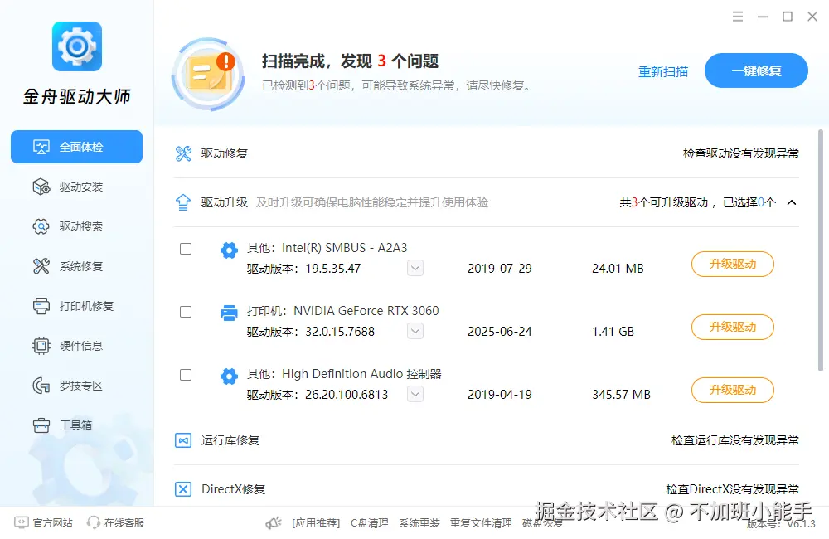Screen dimensions: 829x539
Task: Check the NVIDIA GeForce RTX 3060 checkbox
Action: click(186, 312)
